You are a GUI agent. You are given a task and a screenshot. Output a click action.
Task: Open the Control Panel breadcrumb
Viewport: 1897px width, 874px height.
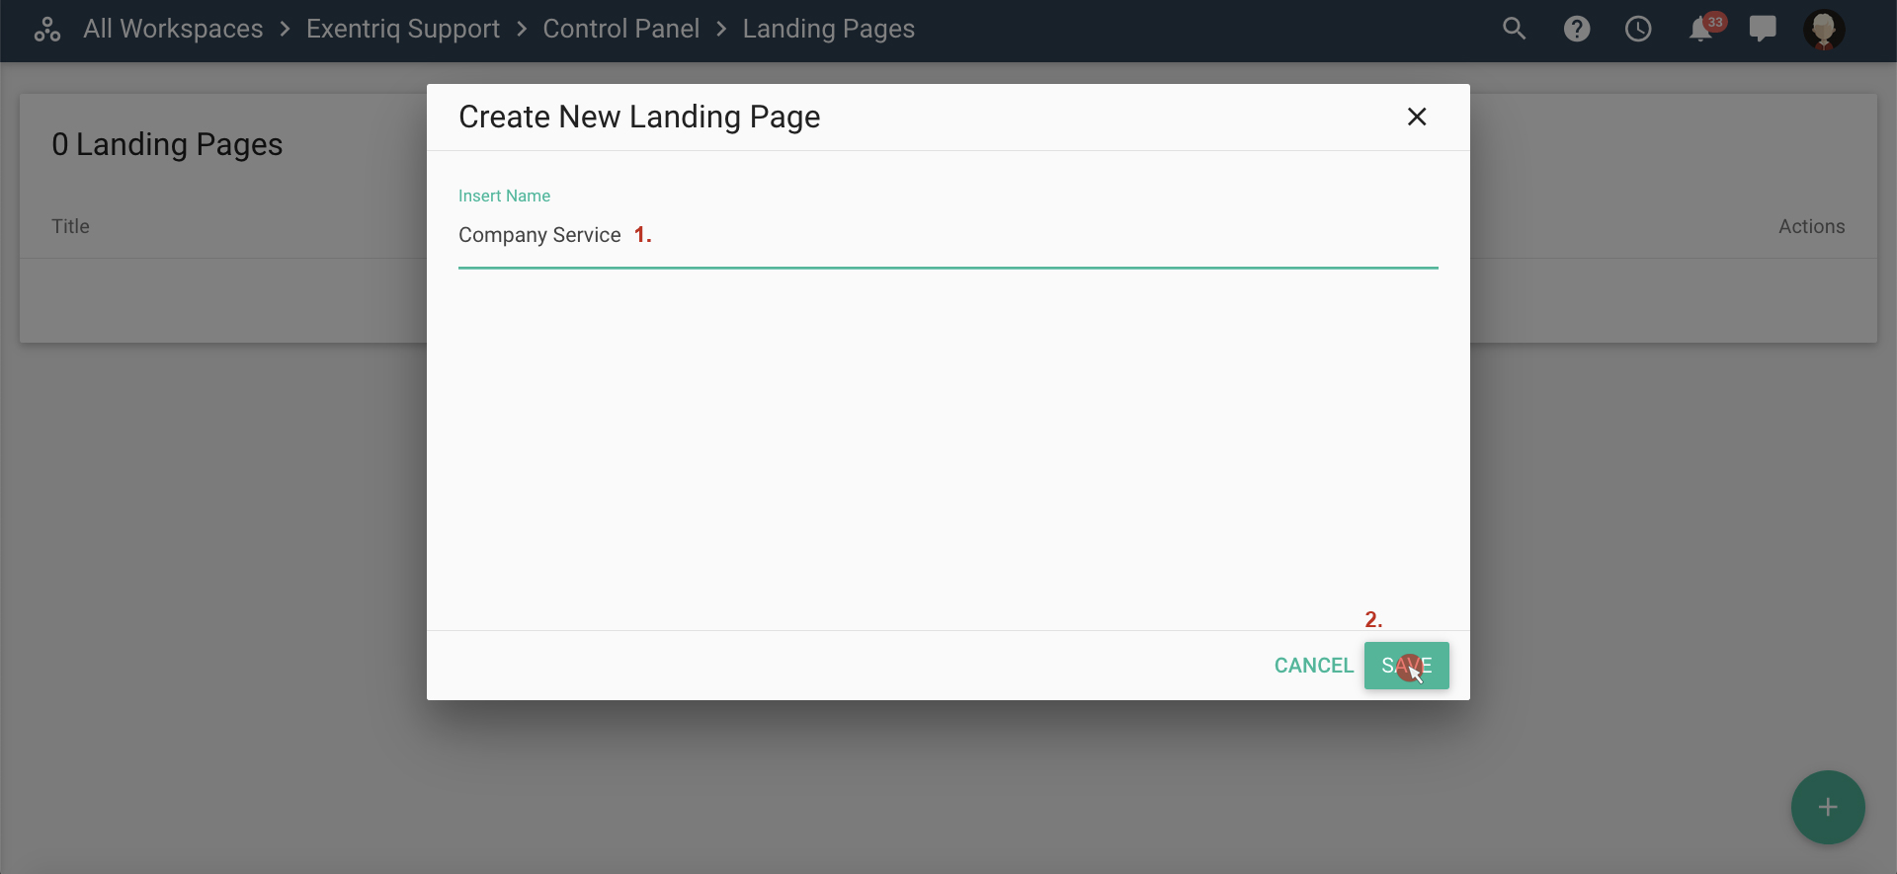[620, 30]
